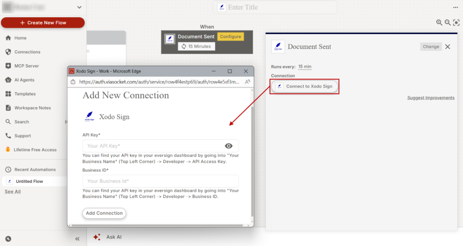Click the Templates grid icon

(8, 94)
